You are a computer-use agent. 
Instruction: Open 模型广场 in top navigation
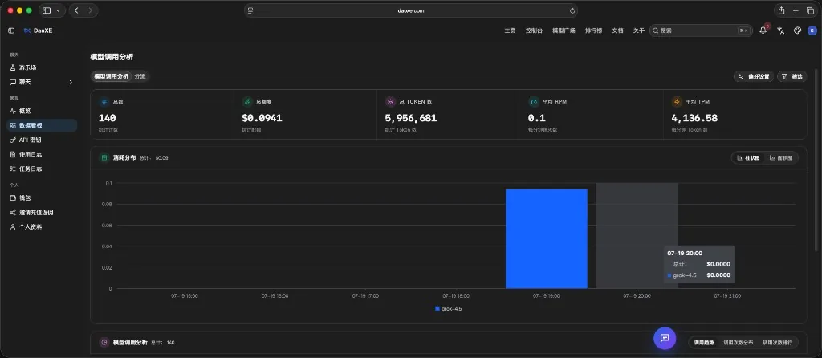click(x=564, y=31)
